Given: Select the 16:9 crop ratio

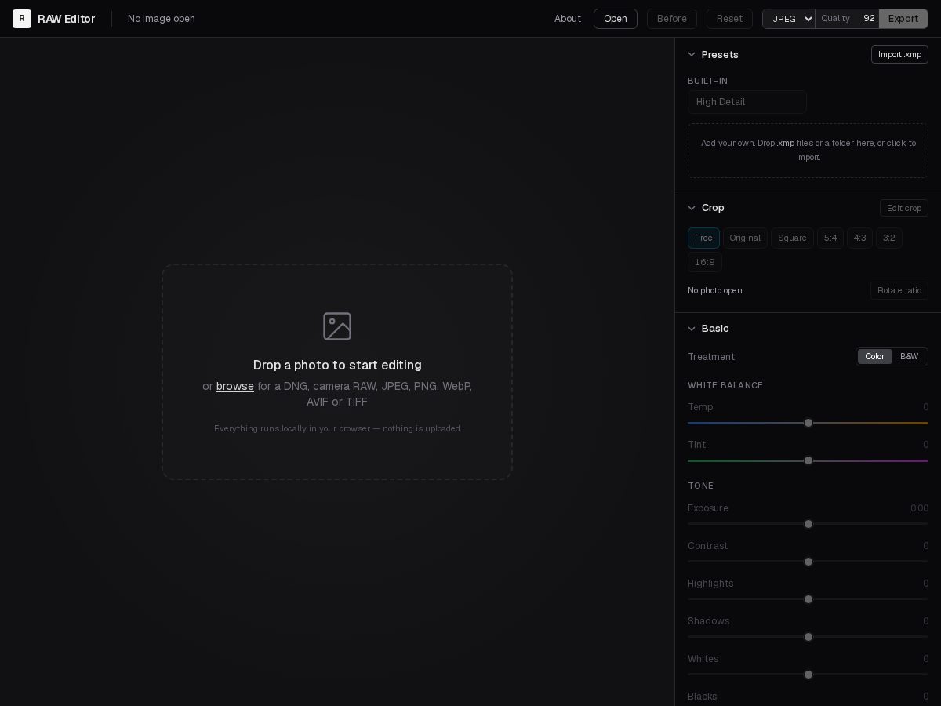Looking at the screenshot, I should click(x=705, y=262).
